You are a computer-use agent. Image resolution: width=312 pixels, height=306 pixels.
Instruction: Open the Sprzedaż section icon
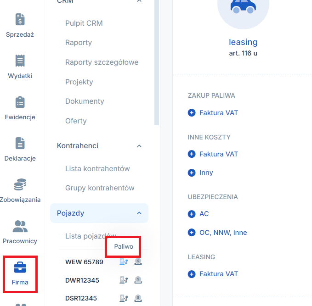click(x=20, y=19)
